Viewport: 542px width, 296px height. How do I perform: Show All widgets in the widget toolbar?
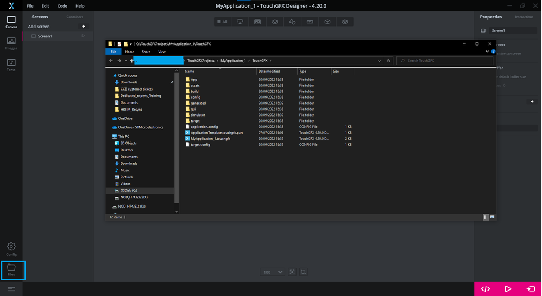pos(222,22)
